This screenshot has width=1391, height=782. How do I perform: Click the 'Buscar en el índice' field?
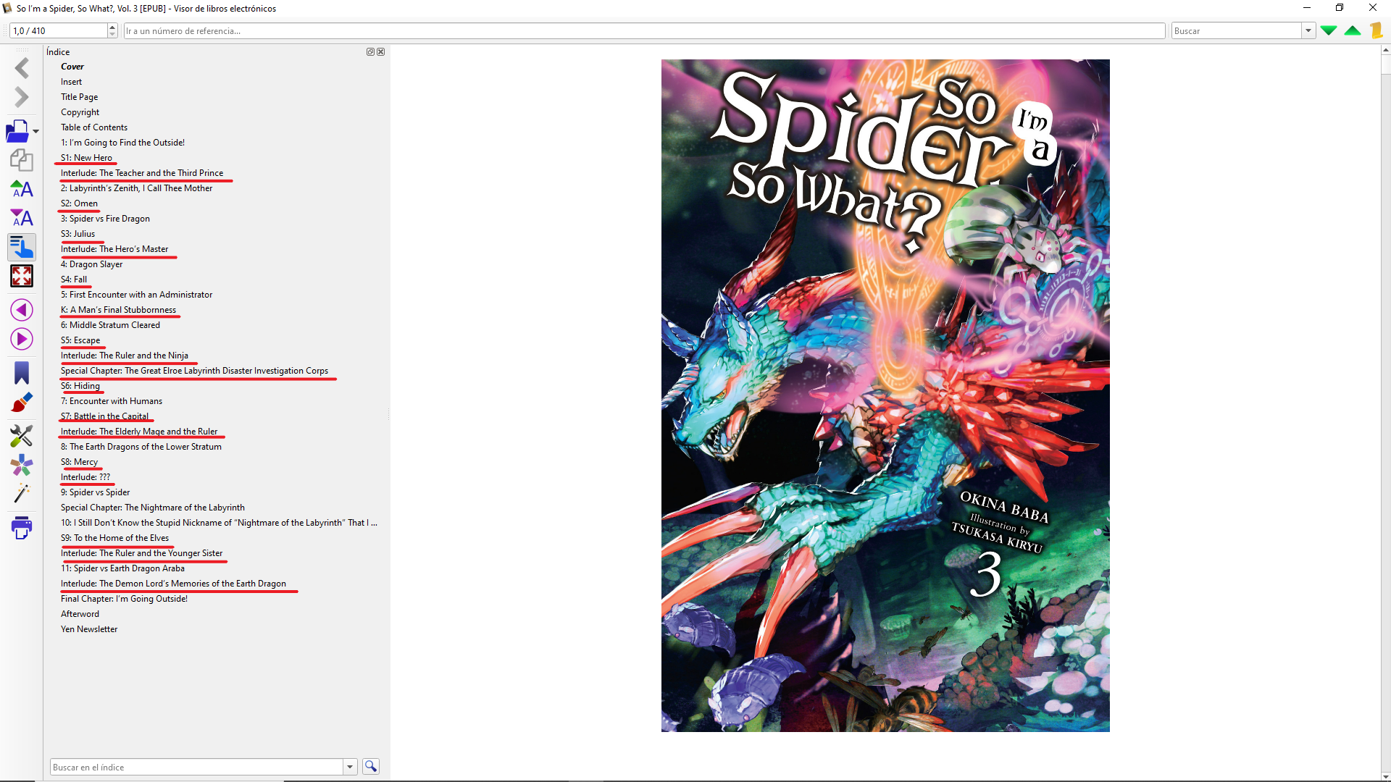pyautogui.click(x=196, y=767)
